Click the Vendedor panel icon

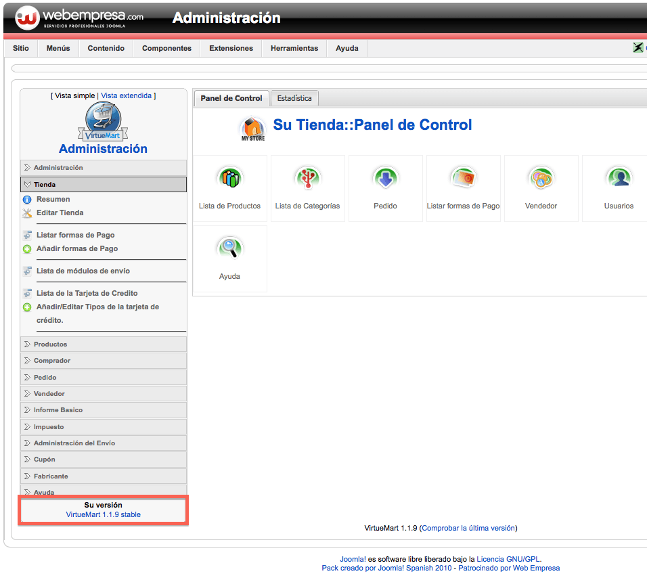tap(541, 178)
